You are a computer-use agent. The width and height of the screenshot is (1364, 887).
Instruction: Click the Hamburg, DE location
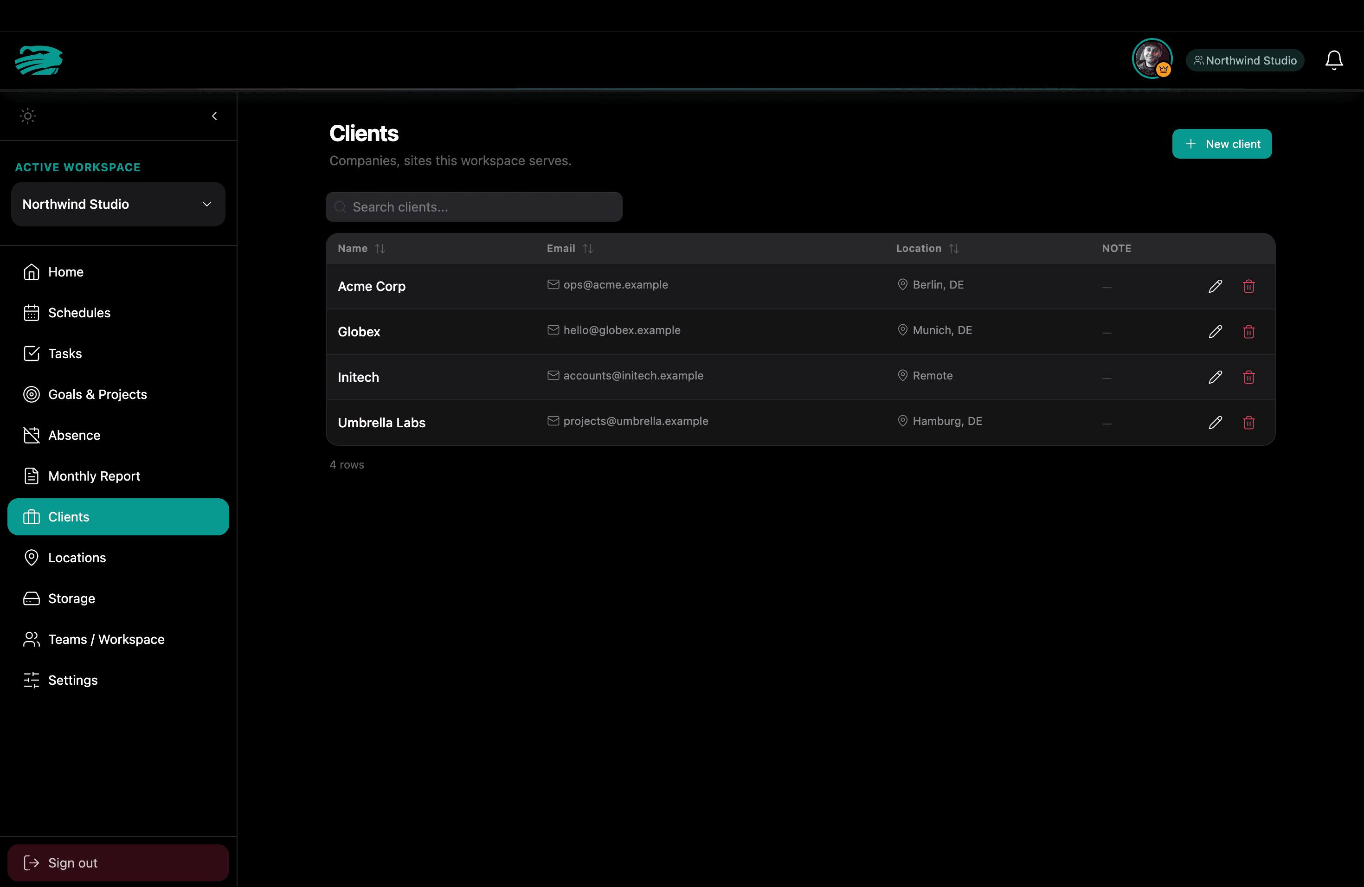[x=947, y=421]
